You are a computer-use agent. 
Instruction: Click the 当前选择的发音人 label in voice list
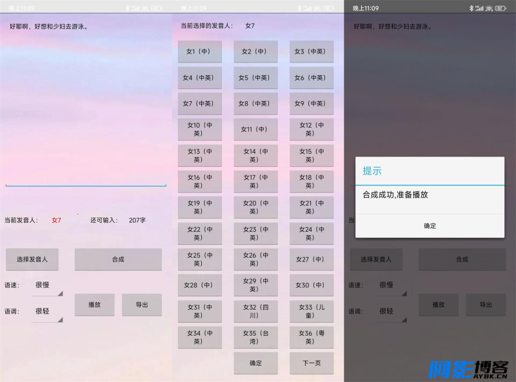[206, 26]
